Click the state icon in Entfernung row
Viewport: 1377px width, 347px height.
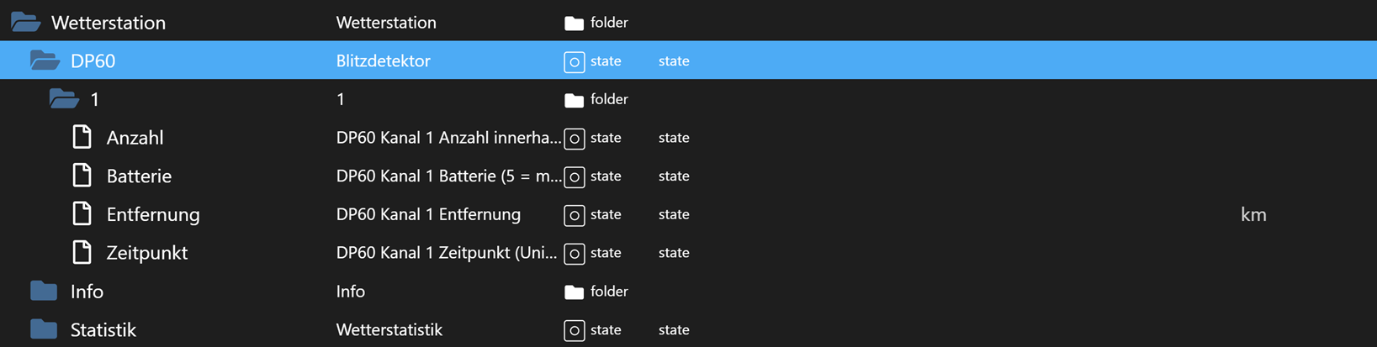pos(574,215)
